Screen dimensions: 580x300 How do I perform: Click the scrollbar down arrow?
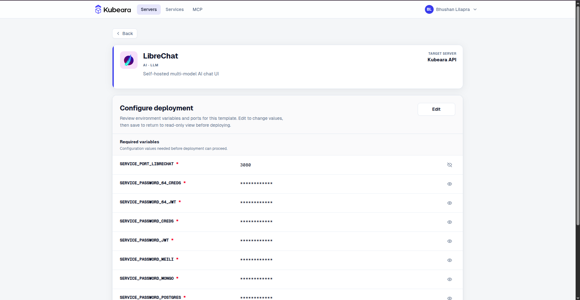pos(578,297)
